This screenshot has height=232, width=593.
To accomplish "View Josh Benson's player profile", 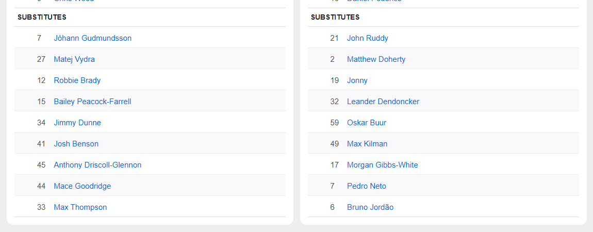I will click(76, 144).
